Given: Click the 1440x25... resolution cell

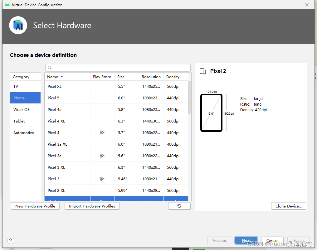Looking at the screenshot, I should [x=151, y=87].
